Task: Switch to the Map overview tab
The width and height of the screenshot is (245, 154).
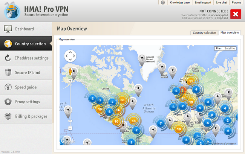Action: point(230,33)
